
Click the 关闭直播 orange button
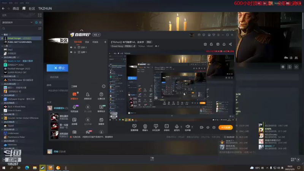pos(225,127)
